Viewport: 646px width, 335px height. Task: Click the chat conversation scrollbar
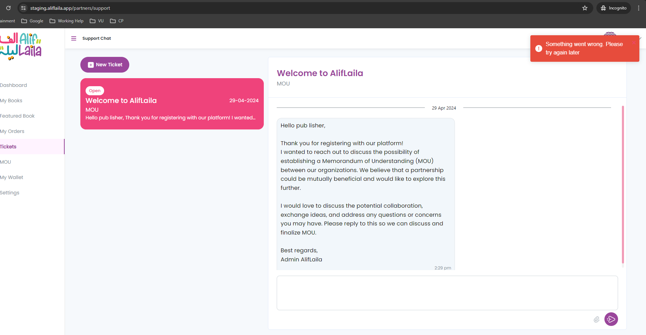(x=623, y=185)
